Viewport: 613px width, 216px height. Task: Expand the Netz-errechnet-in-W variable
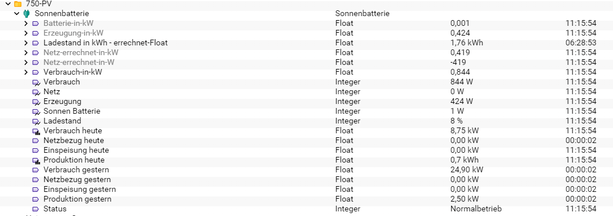tap(26, 63)
